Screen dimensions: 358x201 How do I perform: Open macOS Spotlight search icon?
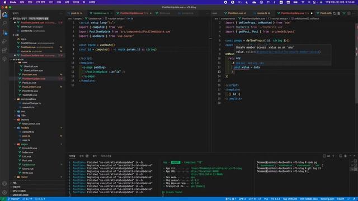[x=309, y=2]
